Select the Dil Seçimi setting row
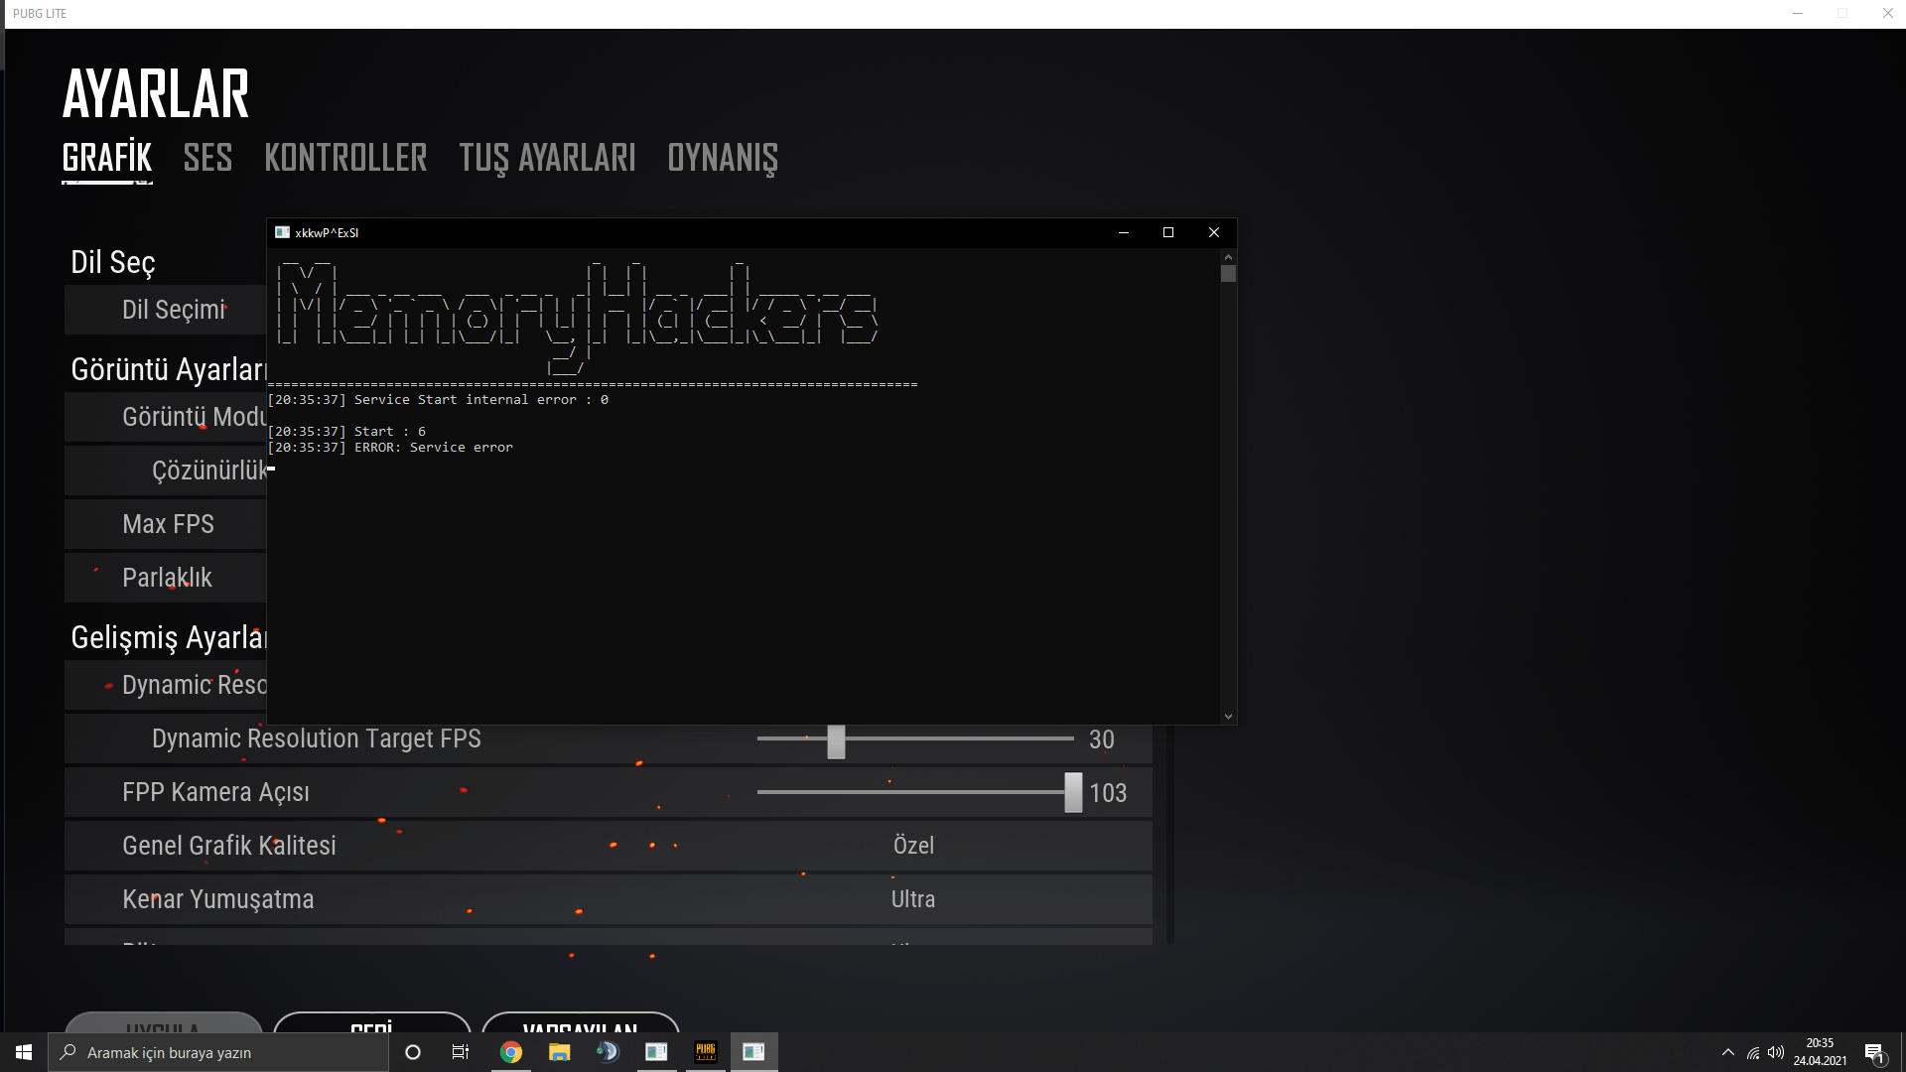The image size is (1906, 1072). (x=166, y=310)
